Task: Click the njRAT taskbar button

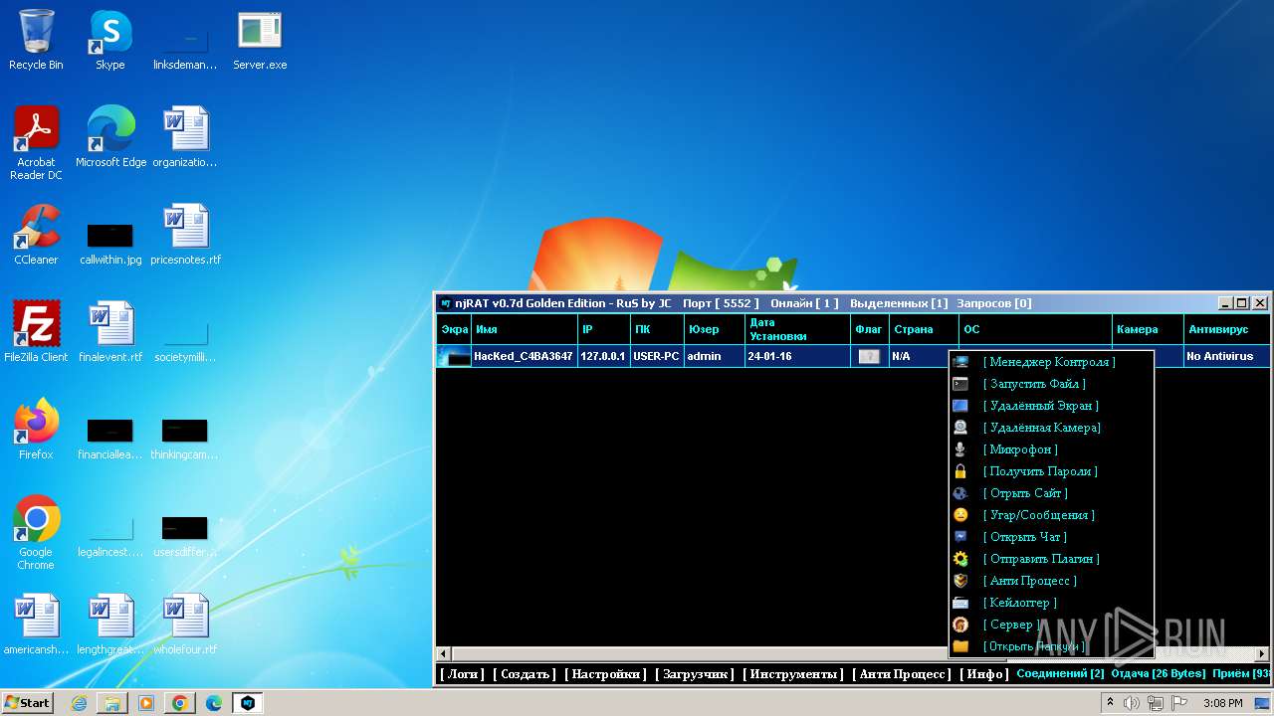Action: (x=248, y=703)
